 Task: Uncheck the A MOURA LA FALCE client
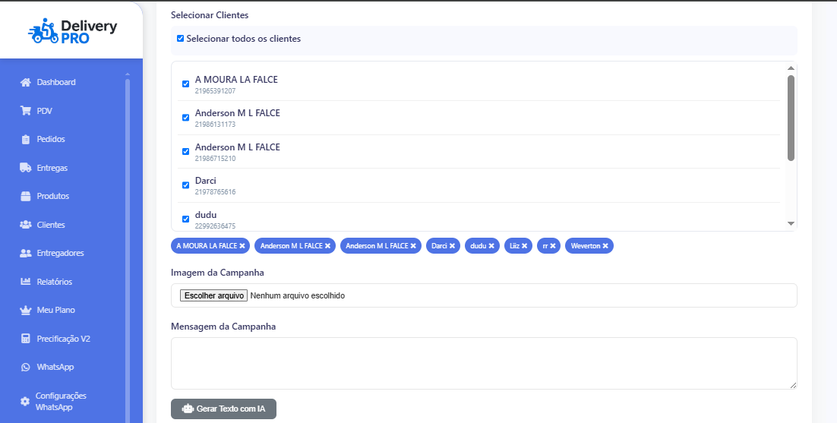click(x=185, y=84)
